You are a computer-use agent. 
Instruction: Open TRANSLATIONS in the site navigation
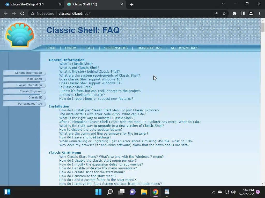point(149,48)
